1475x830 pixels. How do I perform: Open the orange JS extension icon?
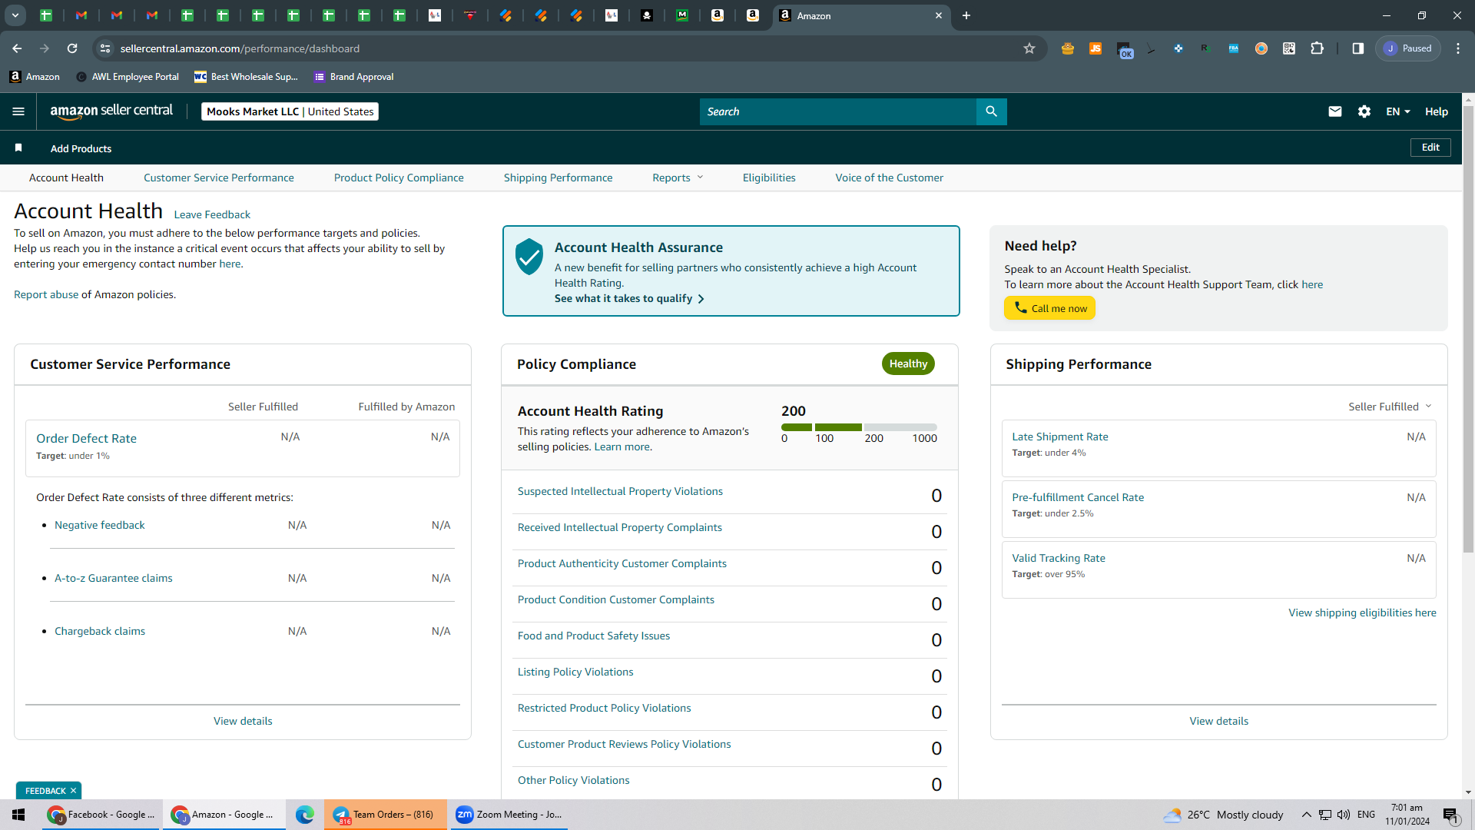(x=1095, y=48)
